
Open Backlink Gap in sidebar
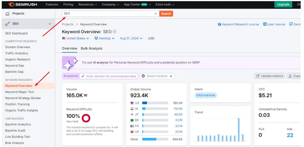tap(14, 72)
